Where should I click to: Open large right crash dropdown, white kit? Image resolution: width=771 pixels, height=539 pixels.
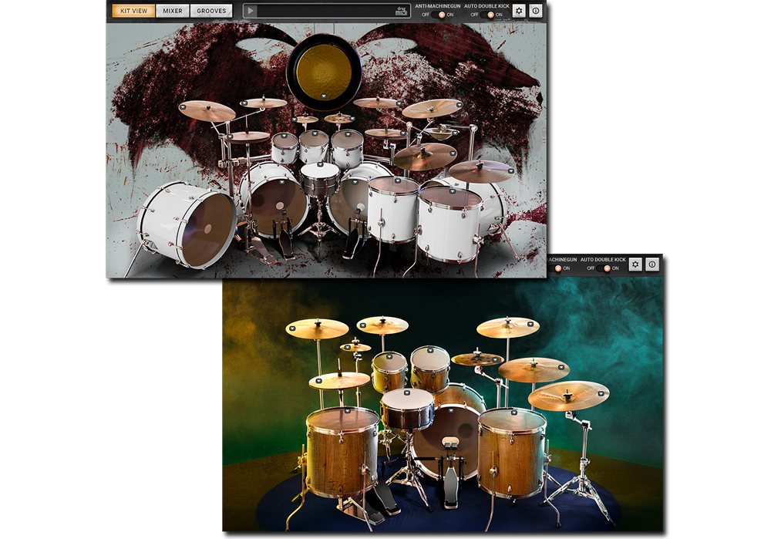click(460, 105)
